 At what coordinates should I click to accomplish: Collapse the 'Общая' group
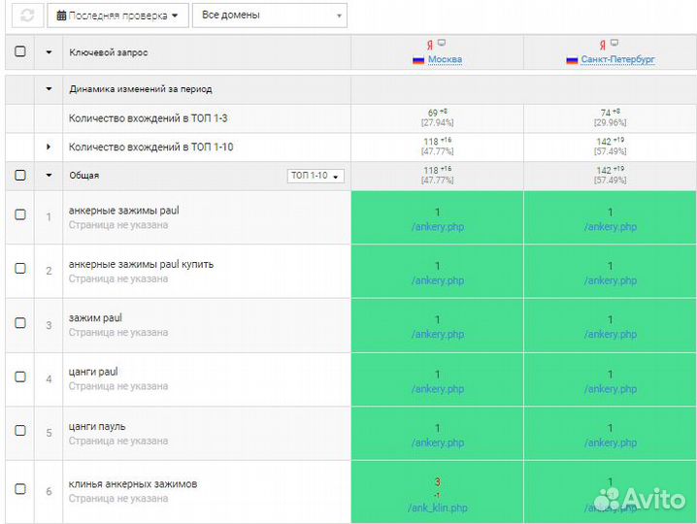click(x=49, y=176)
